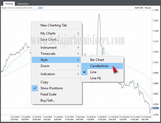161x123 pixels.
Task: Select Bar Chart style
Action: 102,60
